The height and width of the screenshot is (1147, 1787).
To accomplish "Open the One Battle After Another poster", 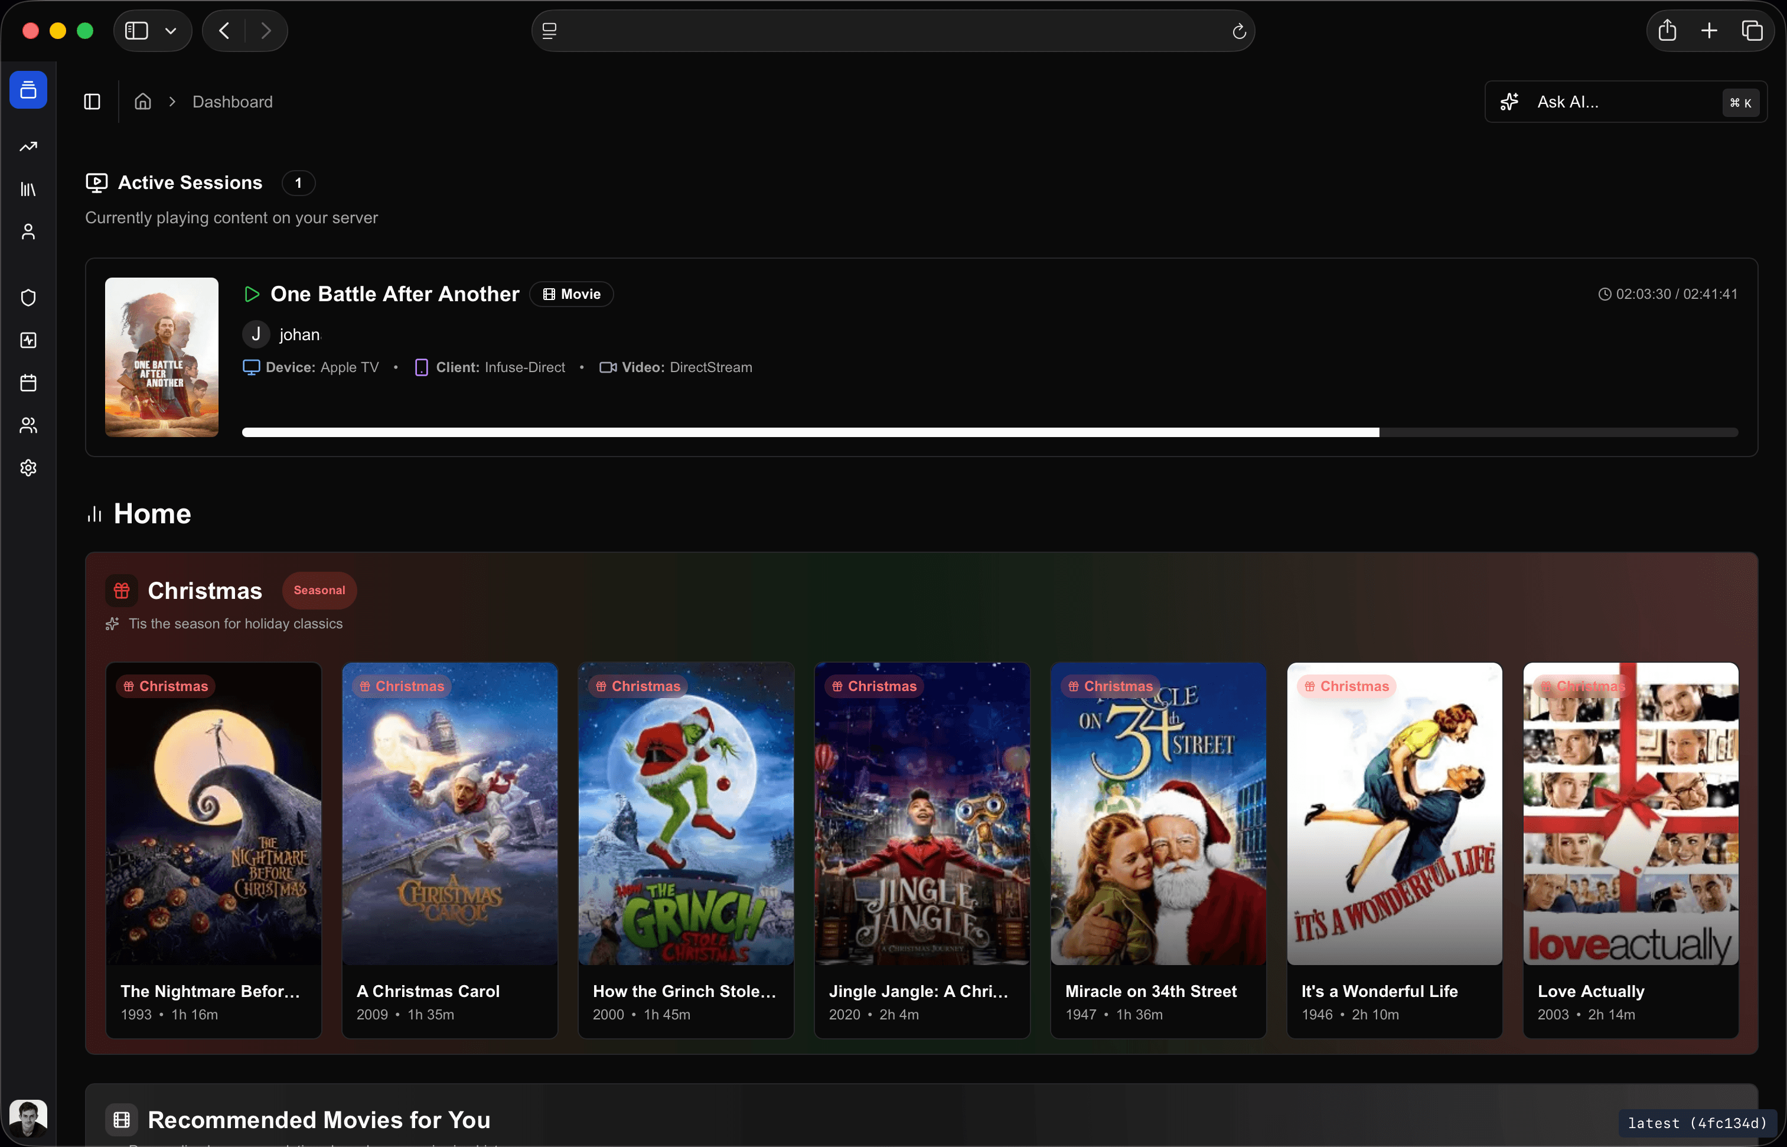I will point(162,357).
